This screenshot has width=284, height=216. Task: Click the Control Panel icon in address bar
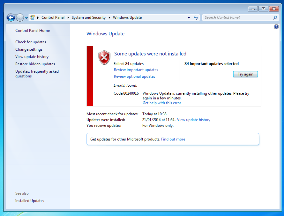(x=33, y=18)
